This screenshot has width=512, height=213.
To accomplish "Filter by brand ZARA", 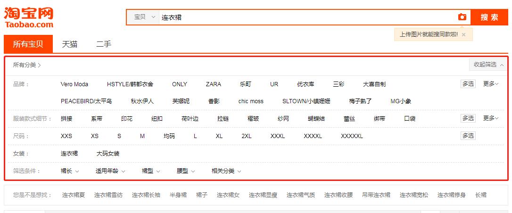I will (x=214, y=84).
